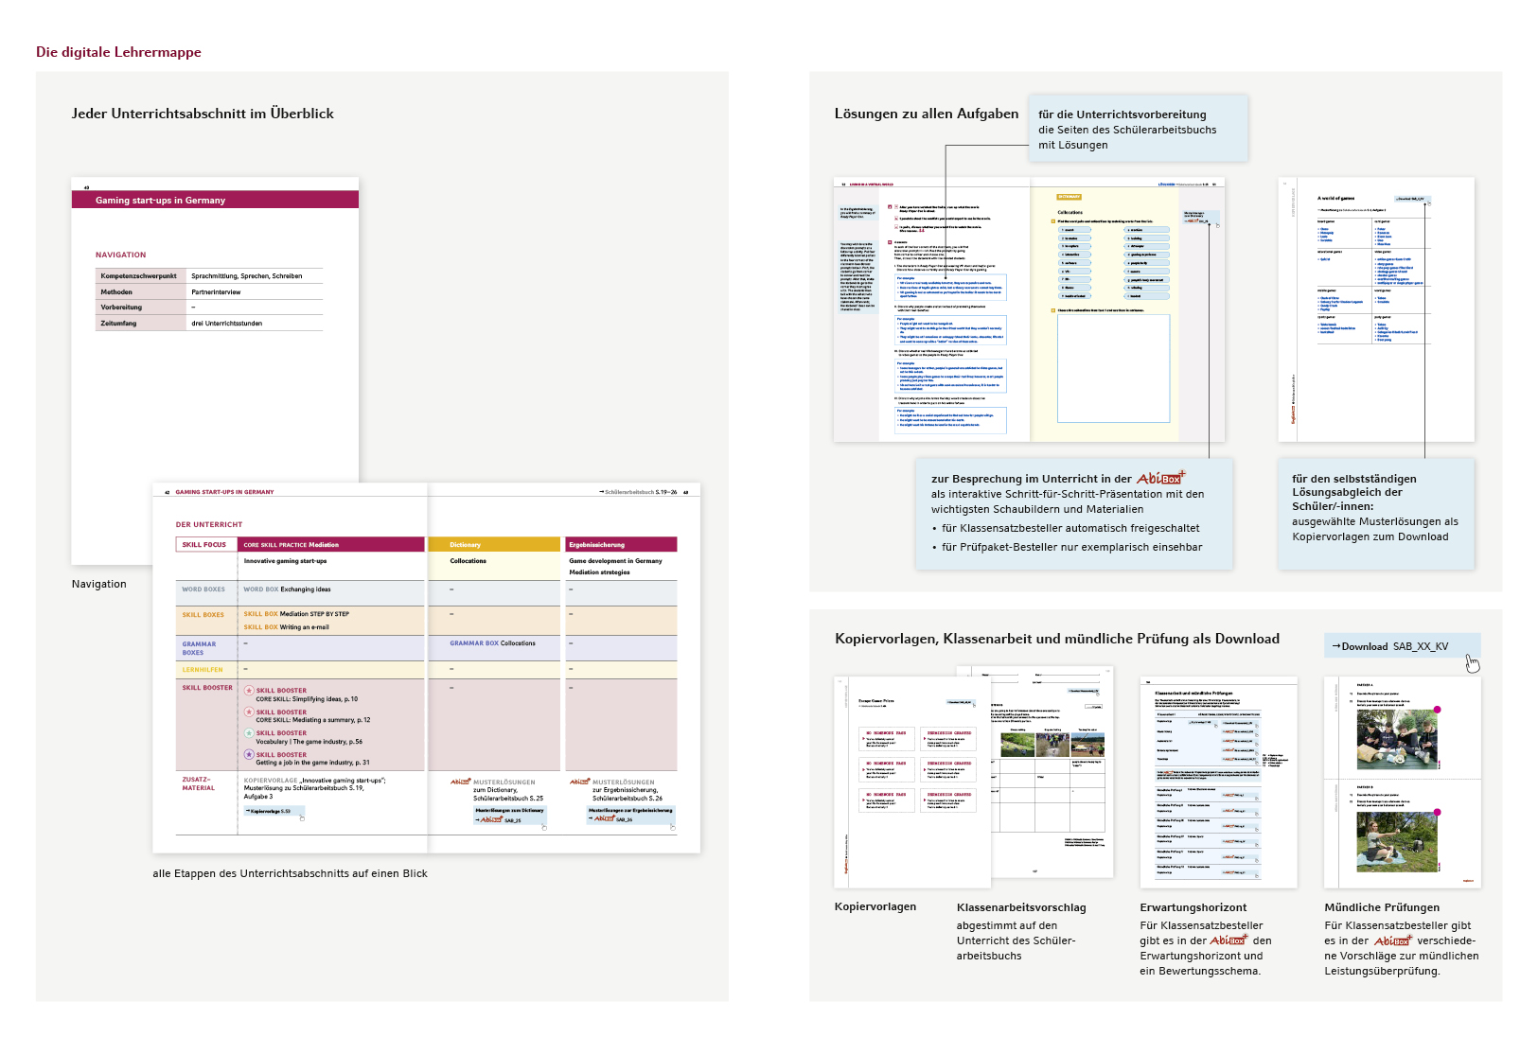Click AbiBox logo in Mündliche Prüfungen description
The height and width of the screenshot is (1037, 1538).
[x=1392, y=940]
